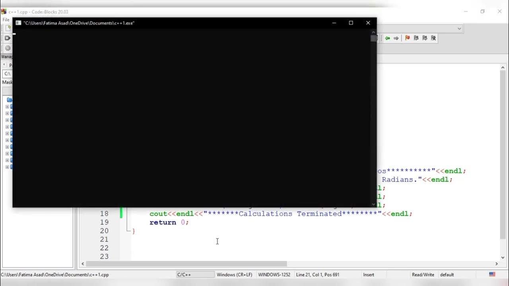Clear all bookmarks flag icon
Image resolution: width=509 pixels, height=286 pixels.
(x=433, y=38)
